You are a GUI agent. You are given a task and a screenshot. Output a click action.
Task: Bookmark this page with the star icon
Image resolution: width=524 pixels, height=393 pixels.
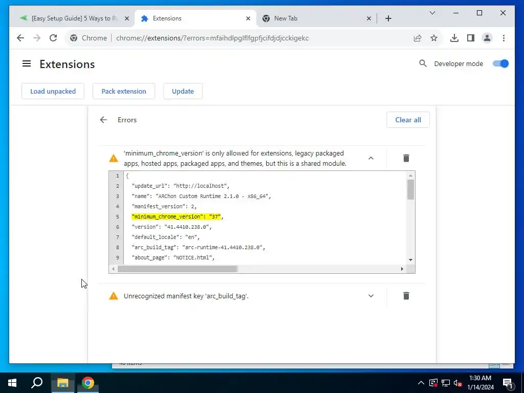(434, 38)
